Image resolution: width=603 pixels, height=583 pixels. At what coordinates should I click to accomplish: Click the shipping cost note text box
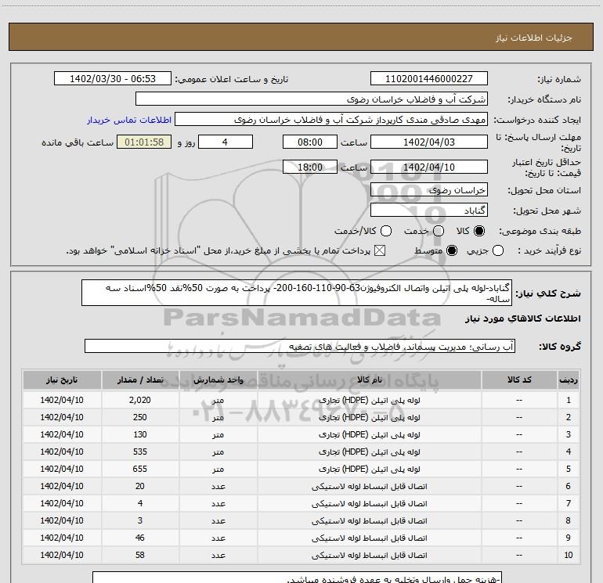coord(298,578)
